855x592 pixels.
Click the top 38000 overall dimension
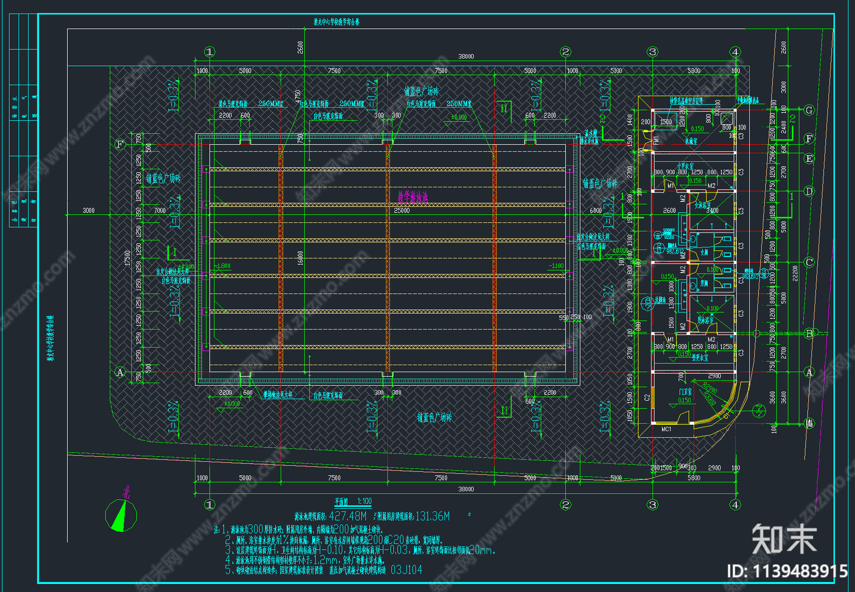tap(466, 57)
